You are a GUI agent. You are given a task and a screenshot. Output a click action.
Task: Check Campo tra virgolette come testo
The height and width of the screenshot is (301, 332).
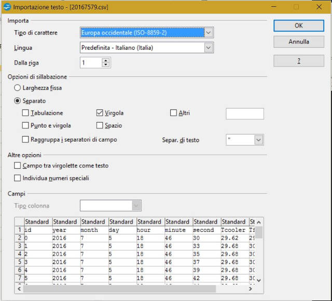pos(17,165)
